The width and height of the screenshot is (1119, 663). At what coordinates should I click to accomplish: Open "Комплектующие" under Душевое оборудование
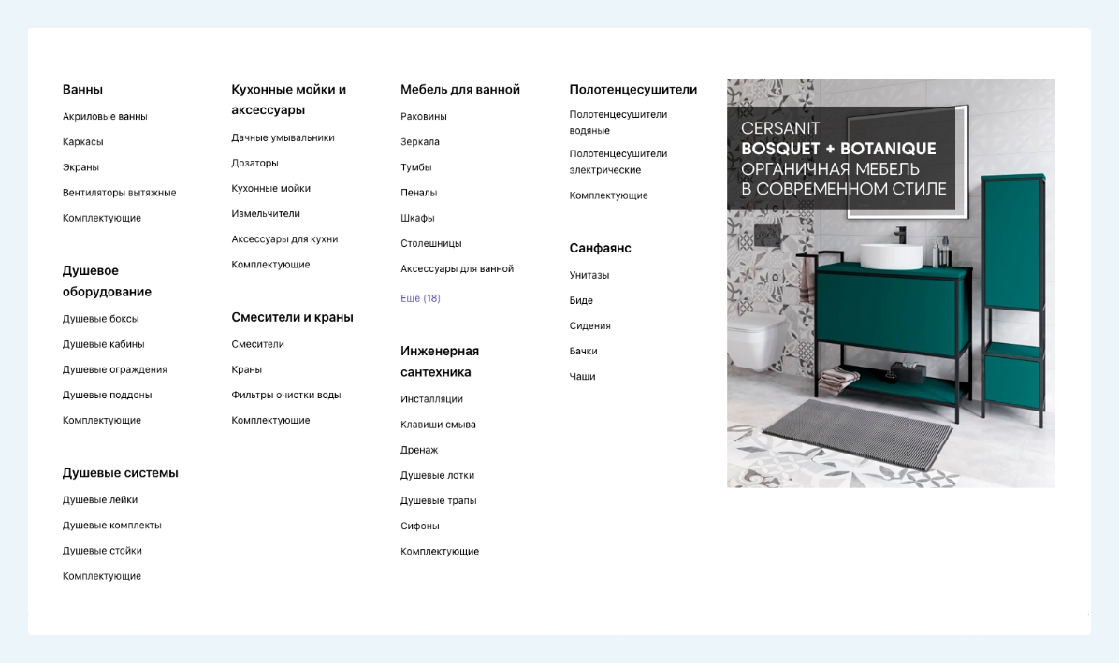coord(102,421)
